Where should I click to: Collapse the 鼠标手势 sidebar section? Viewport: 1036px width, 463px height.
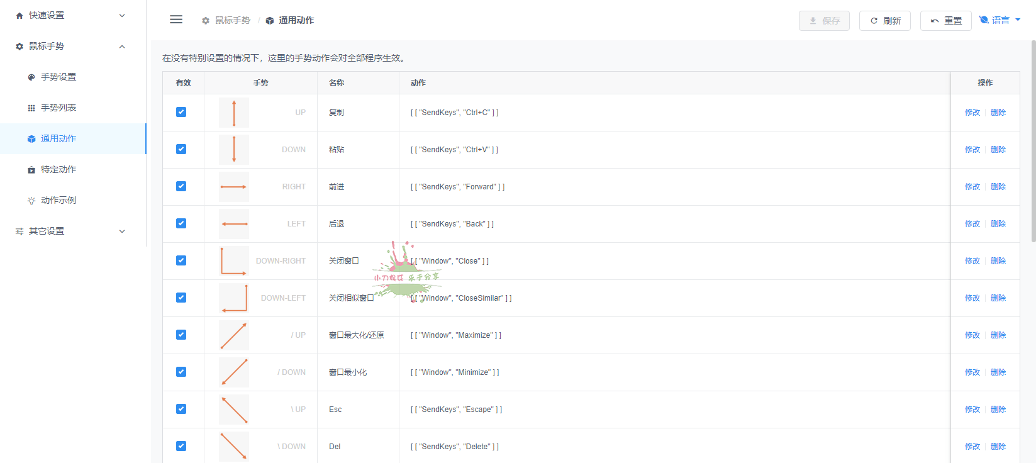click(x=72, y=46)
